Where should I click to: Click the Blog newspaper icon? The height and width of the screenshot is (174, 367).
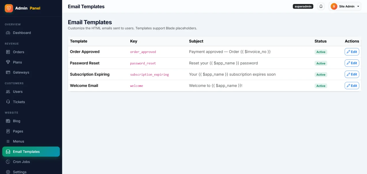(x=8, y=121)
